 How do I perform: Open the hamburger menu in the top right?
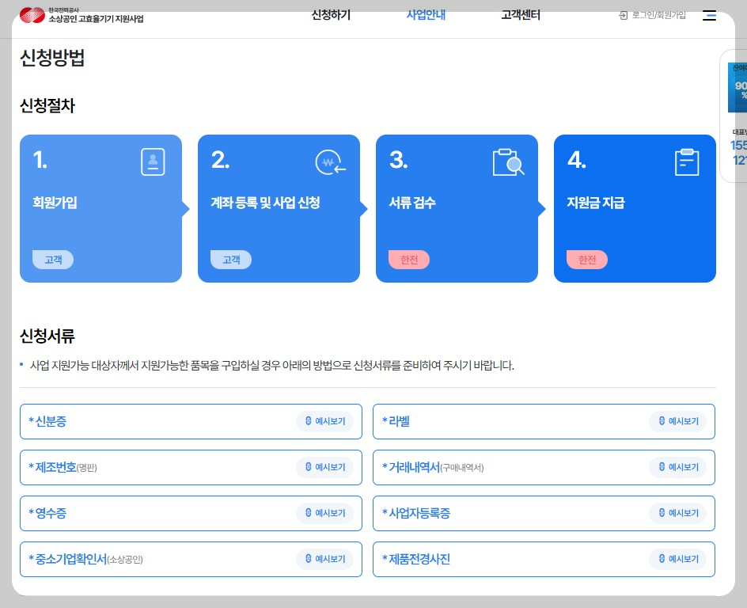(709, 16)
